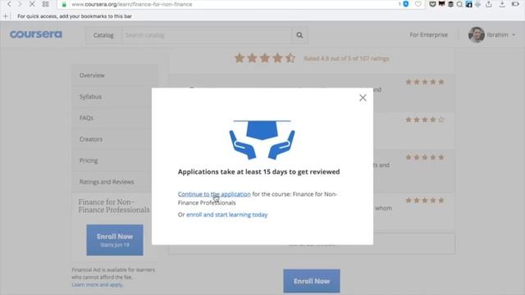Click the four-star review rating row
The image size is (525, 295).
[425, 120]
